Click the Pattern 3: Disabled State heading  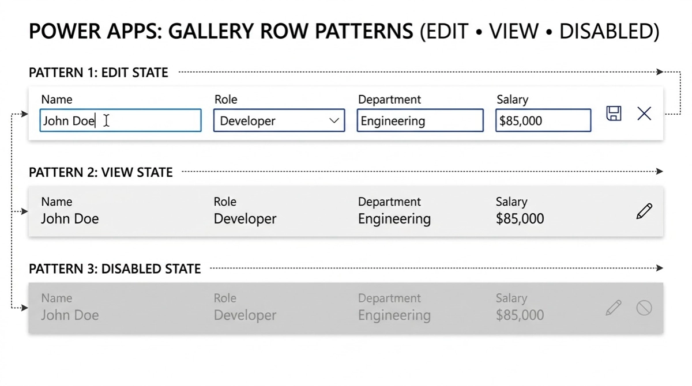115,269
